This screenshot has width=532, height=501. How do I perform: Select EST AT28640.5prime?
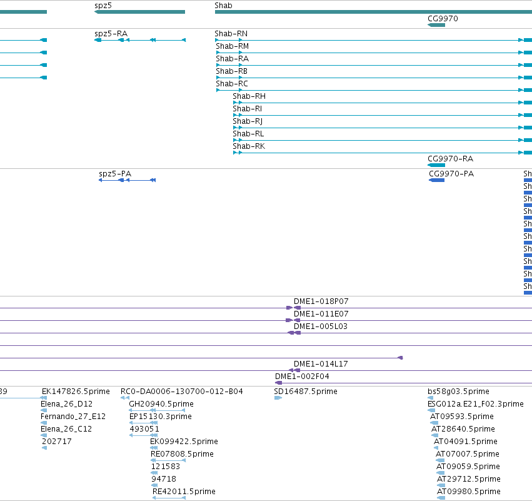(x=463, y=429)
